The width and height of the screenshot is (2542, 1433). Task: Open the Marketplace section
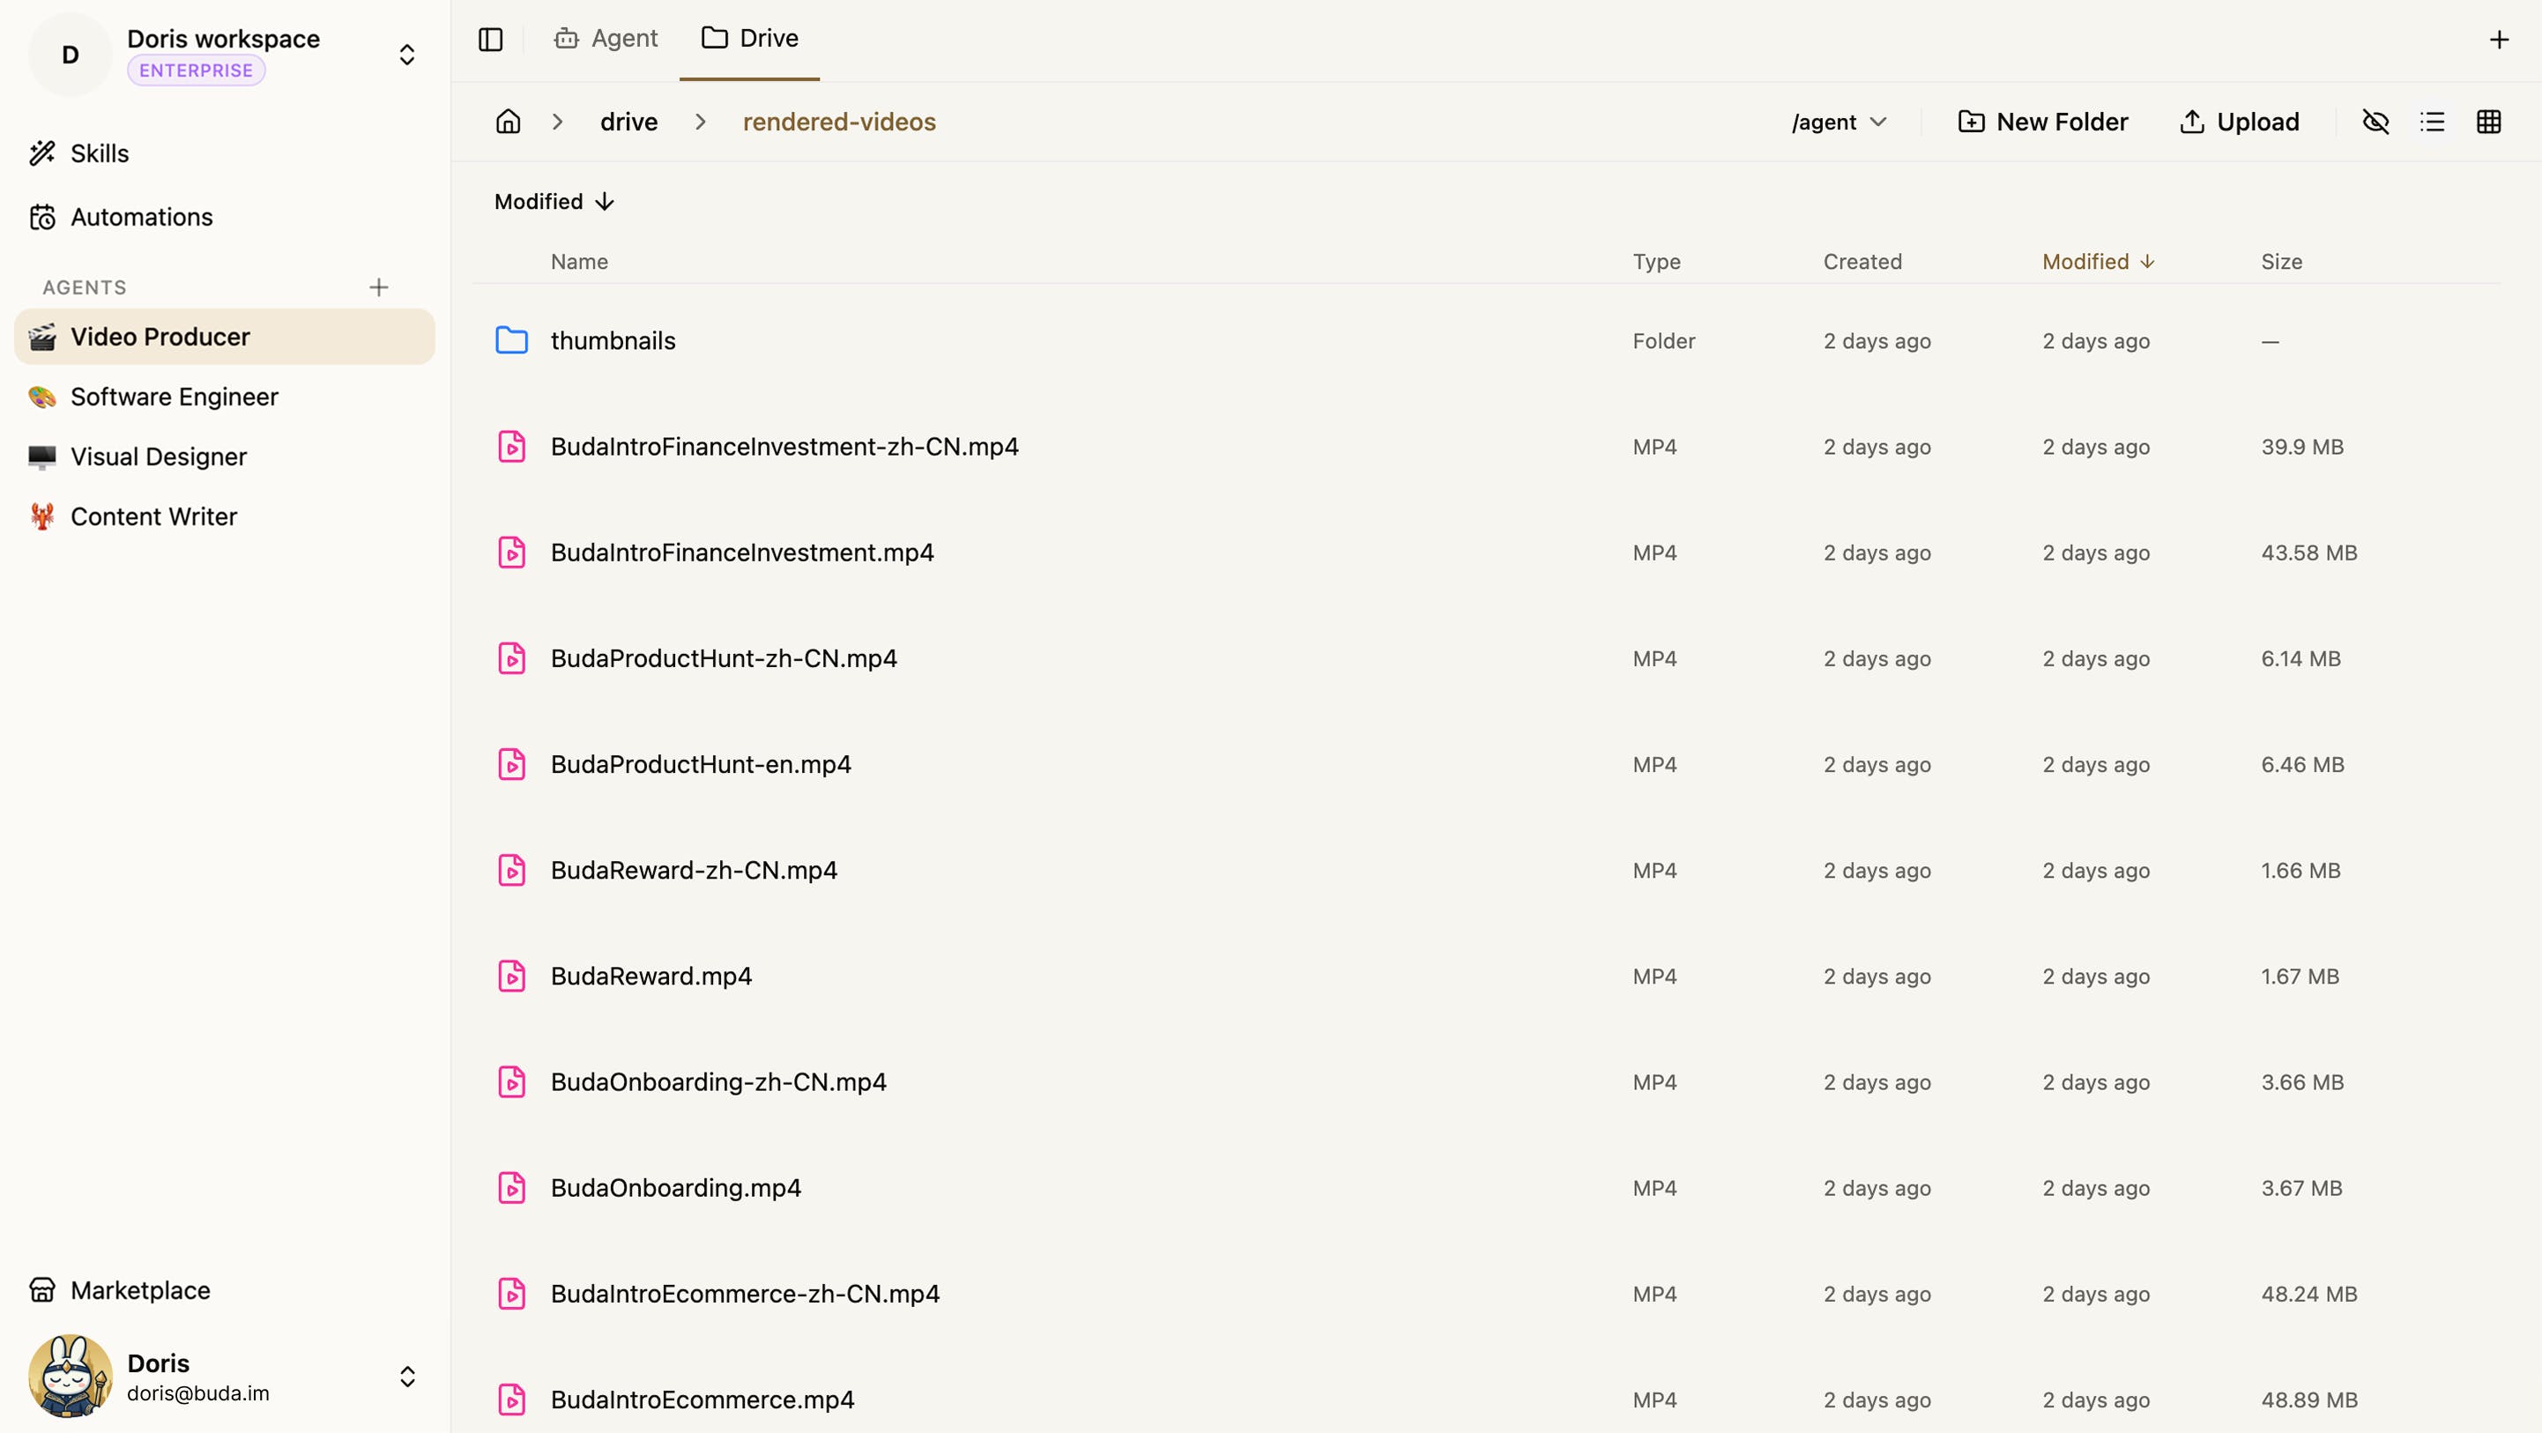click(139, 1290)
